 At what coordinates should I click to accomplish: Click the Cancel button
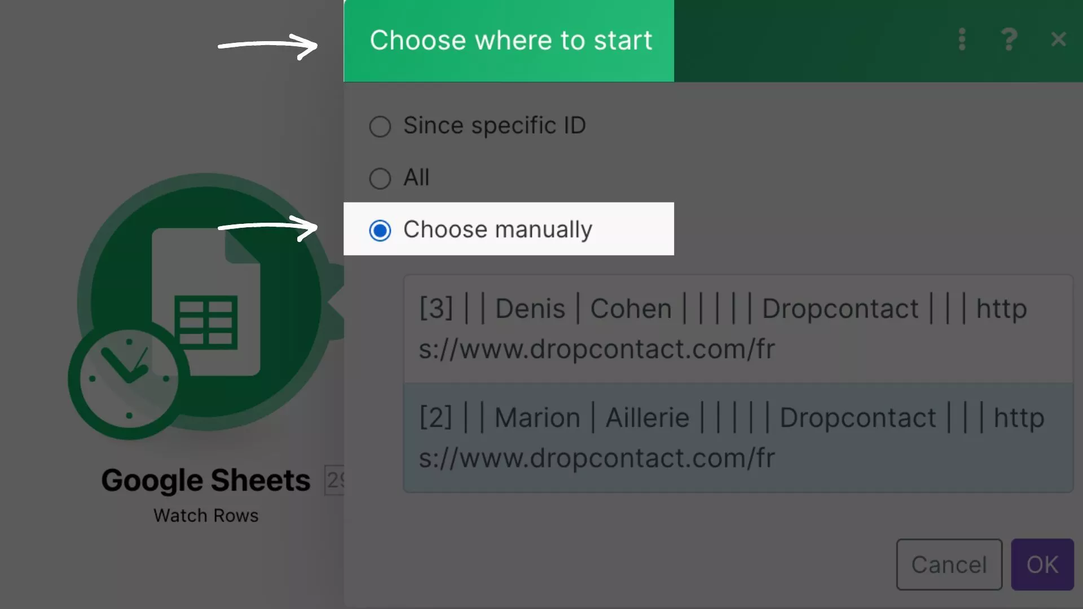pos(948,564)
